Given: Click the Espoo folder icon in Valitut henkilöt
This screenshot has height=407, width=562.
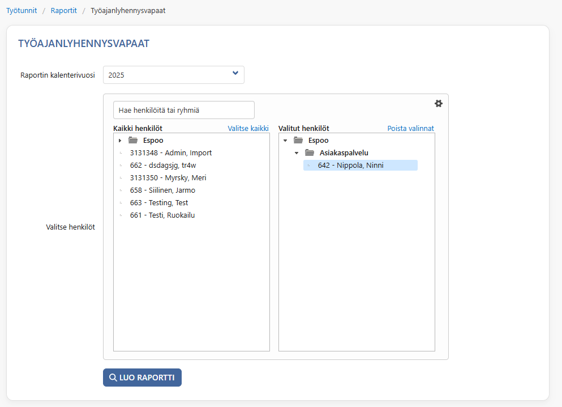Looking at the screenshot, I should click(x=298, y=140).
